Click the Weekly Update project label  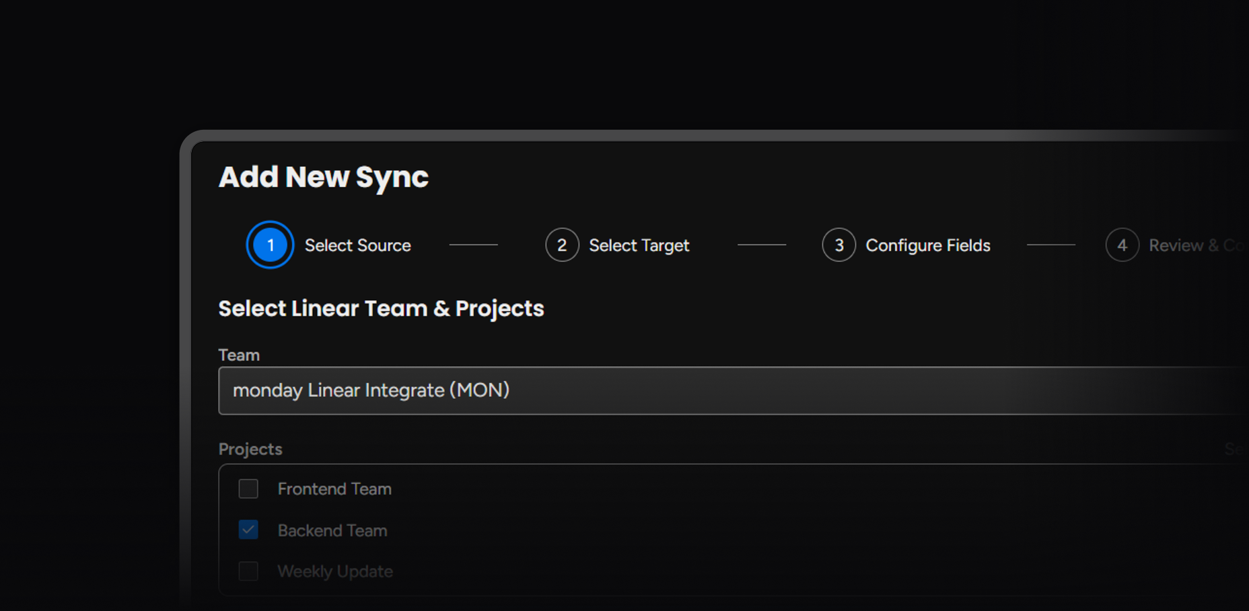point(335,572)
